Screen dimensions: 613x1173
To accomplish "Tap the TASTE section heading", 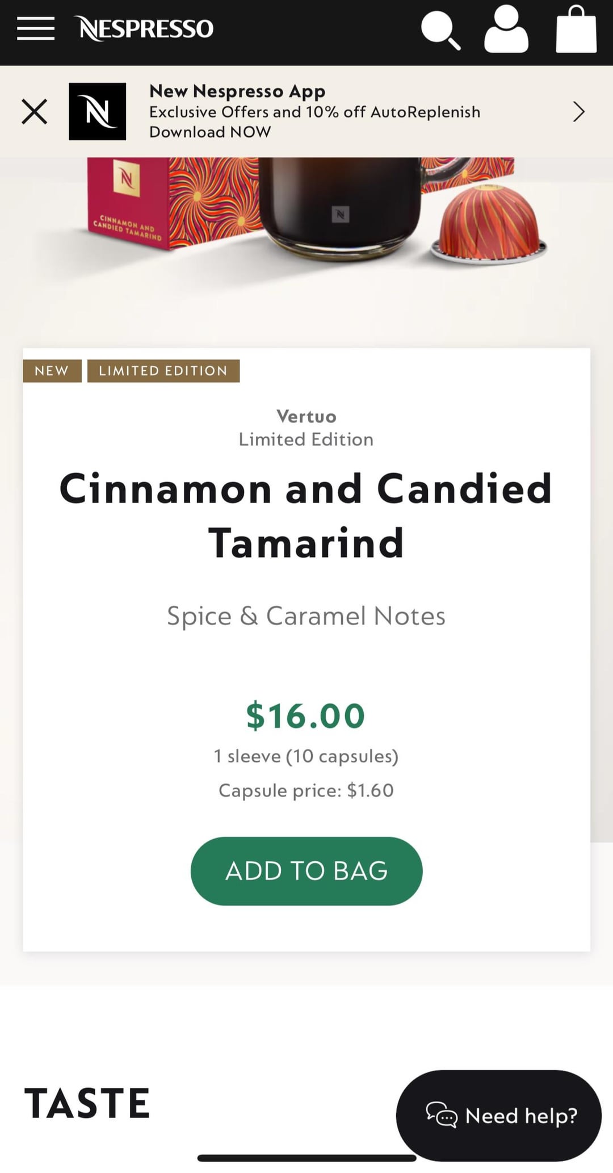I will [87, 1103].
